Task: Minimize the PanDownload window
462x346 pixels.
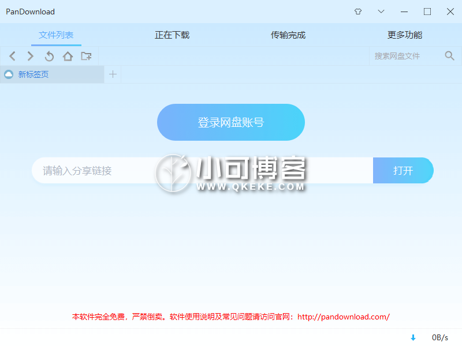Action: click(404, 12)
